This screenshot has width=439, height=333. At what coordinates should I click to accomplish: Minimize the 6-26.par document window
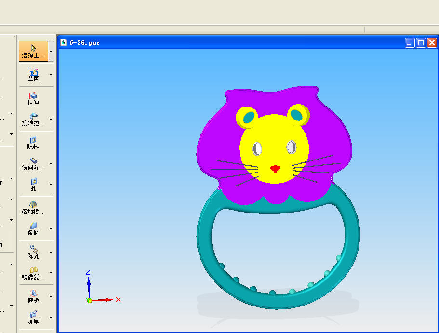point(410,43)
